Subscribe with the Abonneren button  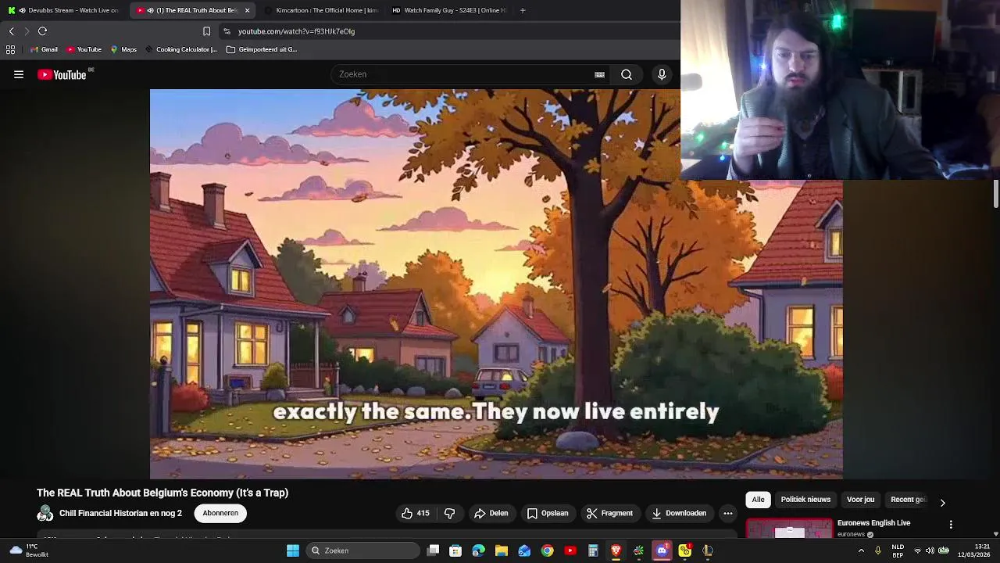tap(220, 513)
